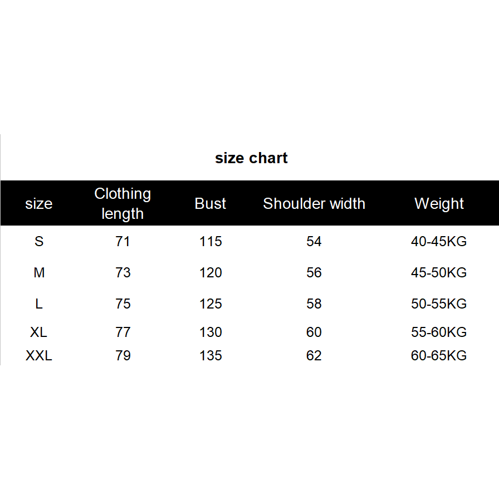Select shoulder width value 58
The width and height of the screenshot is (499, 499).
[x=314, y=304]
